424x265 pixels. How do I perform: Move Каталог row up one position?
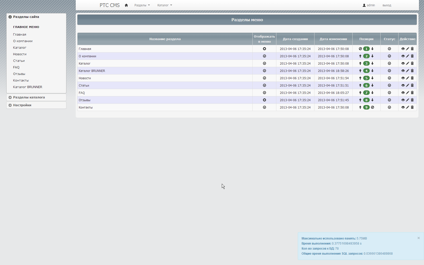pos(360,63)
